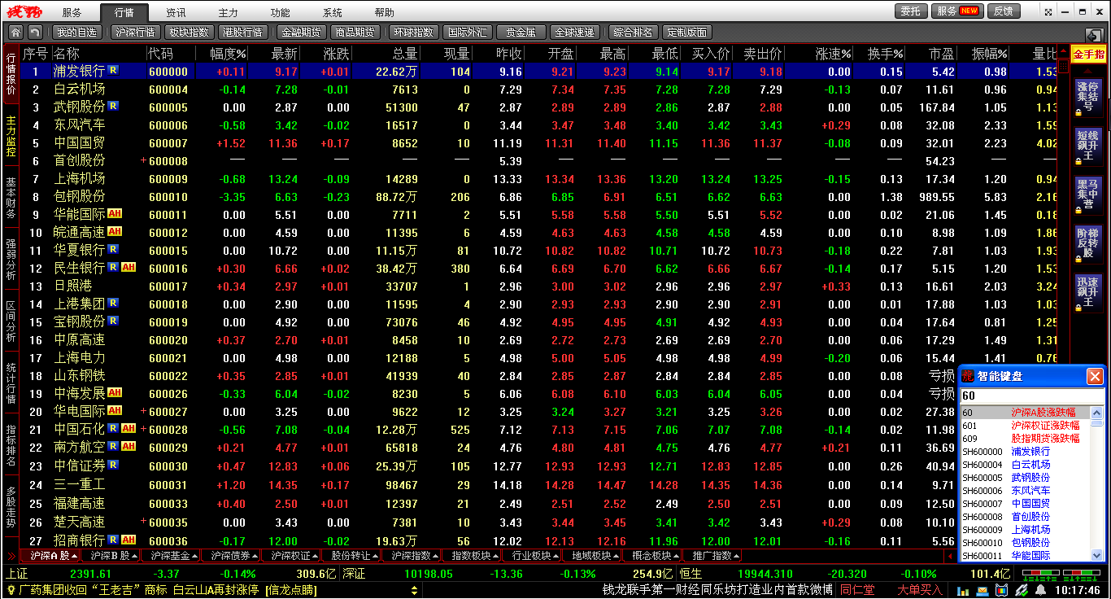Open the 功能 top menu tab
This screenshot has height=599, width=1111.
[x=281, y=12]
